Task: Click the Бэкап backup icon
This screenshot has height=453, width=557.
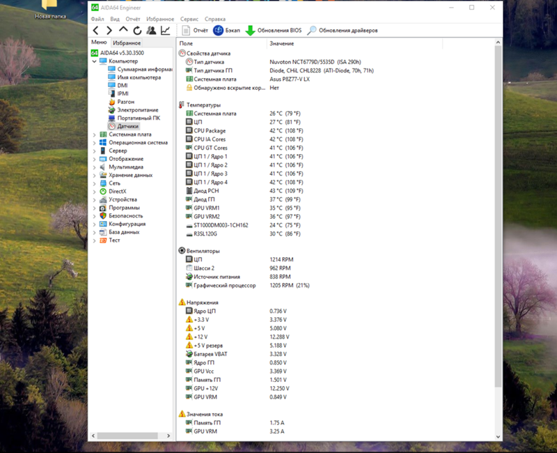Action: (218, 30)
